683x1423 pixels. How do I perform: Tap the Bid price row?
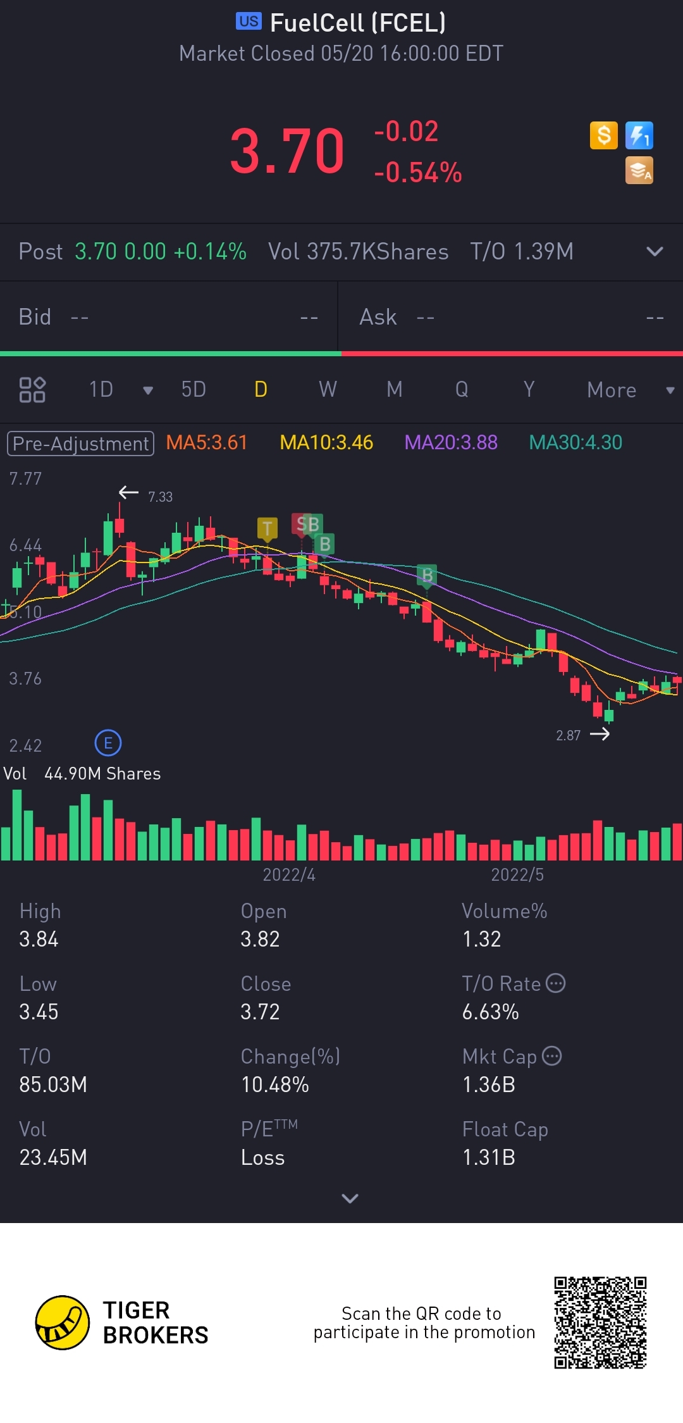click(x=169, y=317)
